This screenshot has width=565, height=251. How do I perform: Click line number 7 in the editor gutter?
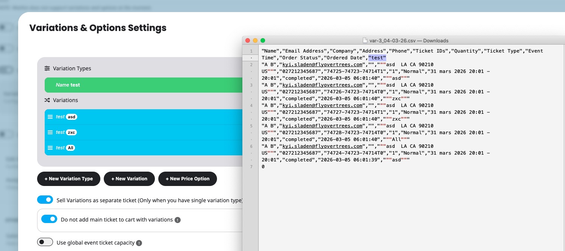251,167
